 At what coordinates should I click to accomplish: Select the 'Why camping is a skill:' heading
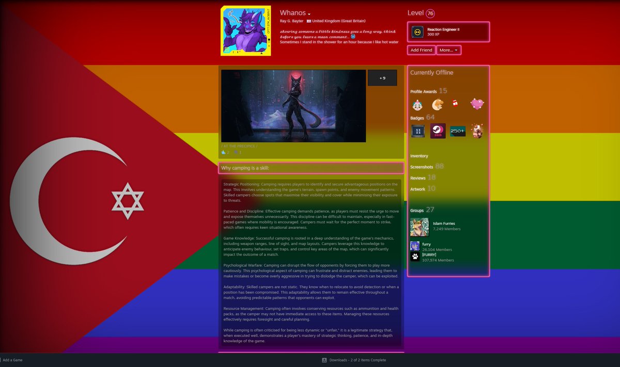245,168
